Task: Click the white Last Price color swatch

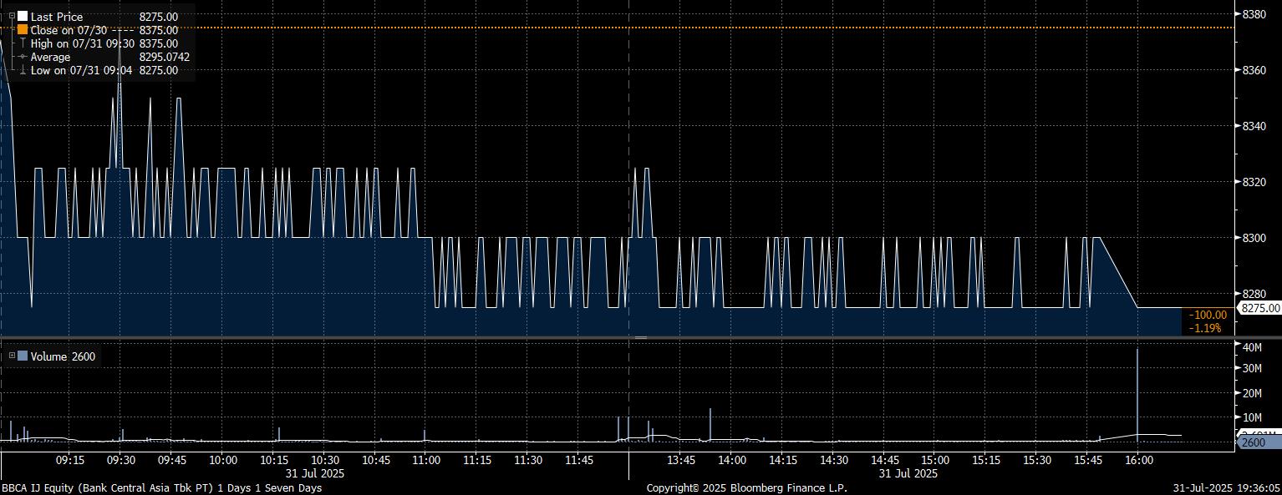Action: click(23, 17)
